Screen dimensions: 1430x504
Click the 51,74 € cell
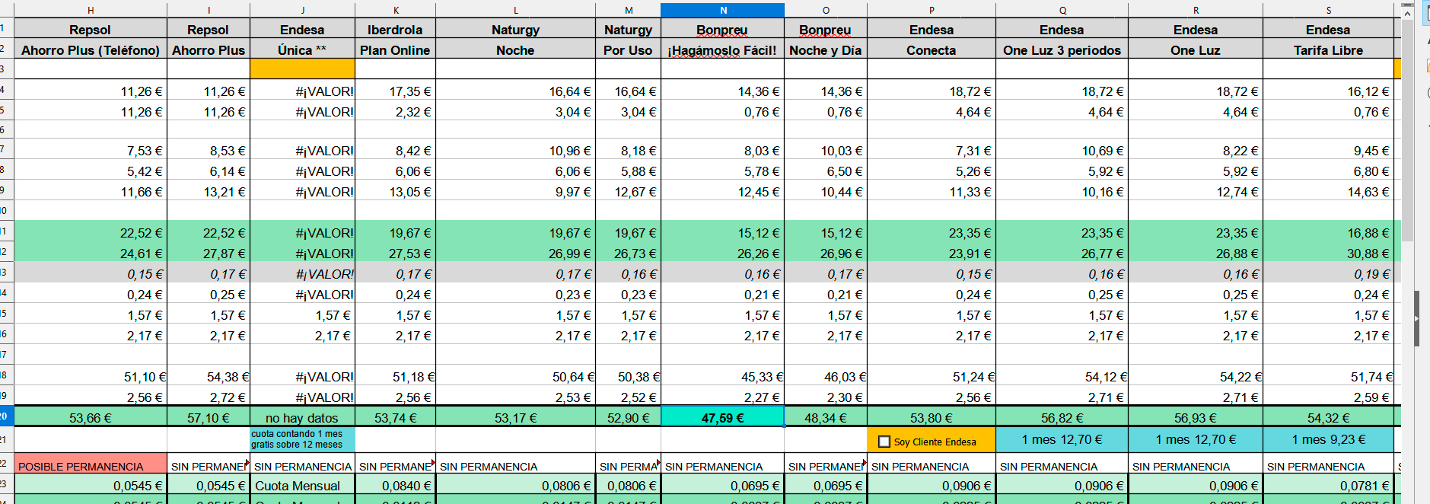click(1329, 377)
